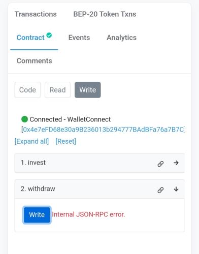Collapse withdraw with down arrow icon

[176, 189]
